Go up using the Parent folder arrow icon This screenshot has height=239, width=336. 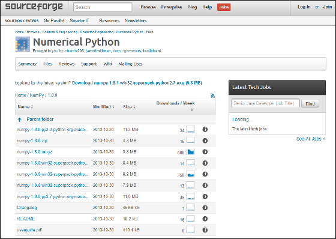pyautogui.click(x=19, y=119)
